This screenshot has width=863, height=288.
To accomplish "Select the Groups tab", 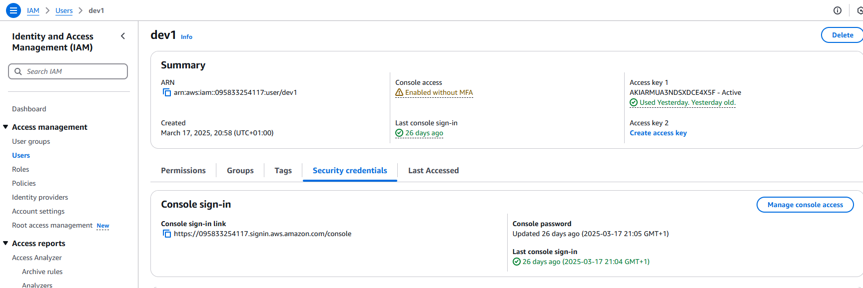I will [x=240, y=171].
